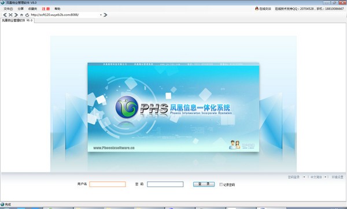Click the application globe icon in title bar
Screen dimensions: 347x209
click(2, 3)
